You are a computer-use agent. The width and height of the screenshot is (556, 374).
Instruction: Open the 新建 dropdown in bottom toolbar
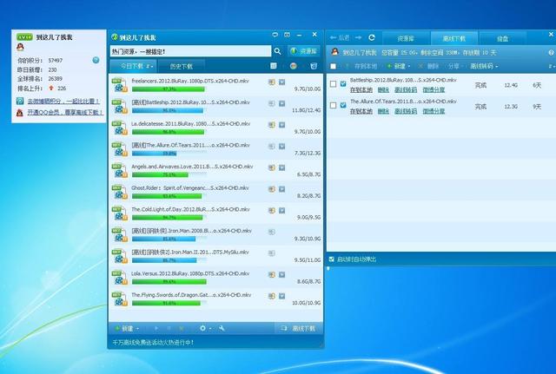coord(127,329)
